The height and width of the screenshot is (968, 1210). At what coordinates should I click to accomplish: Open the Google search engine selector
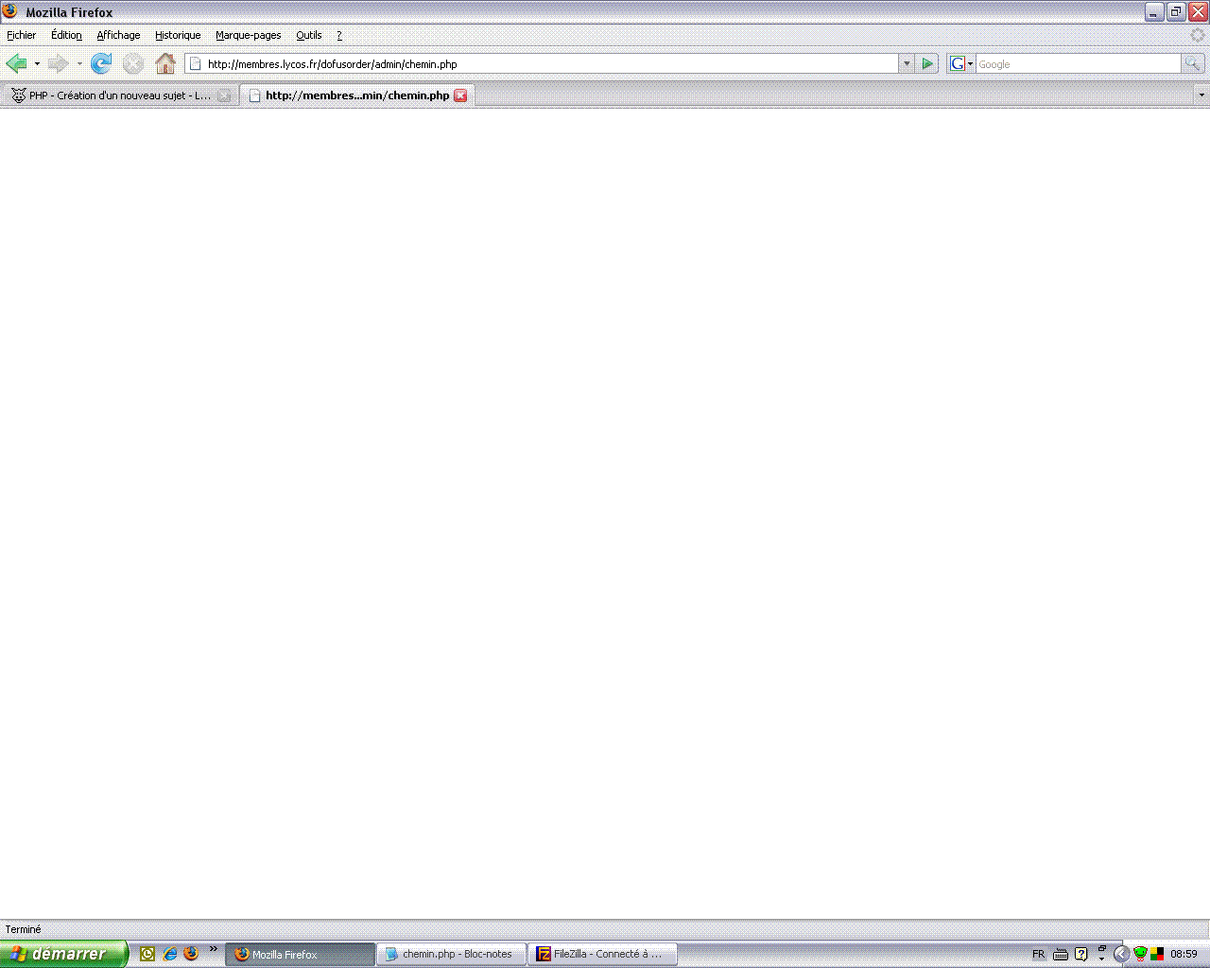(961, 64)
